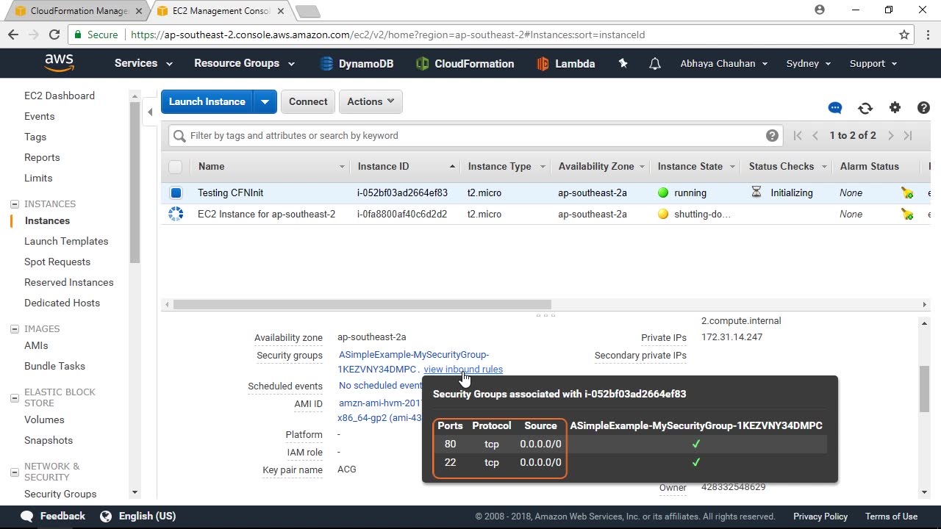Open the Lambda shortcut
This screenshot has width=941, height=529.
point(565,64)
